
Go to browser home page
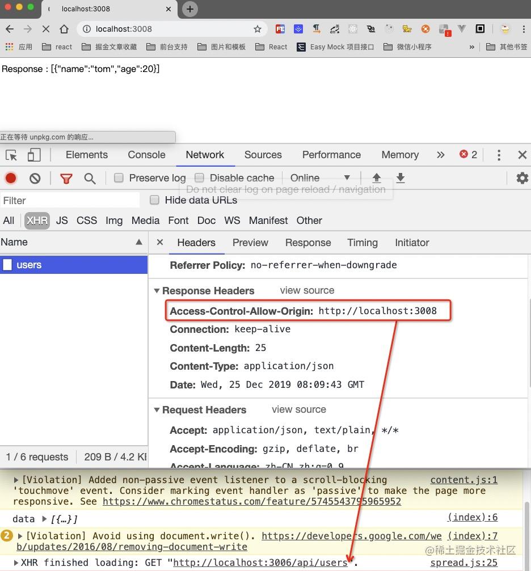pyautogui.click(x=64, y=29)
